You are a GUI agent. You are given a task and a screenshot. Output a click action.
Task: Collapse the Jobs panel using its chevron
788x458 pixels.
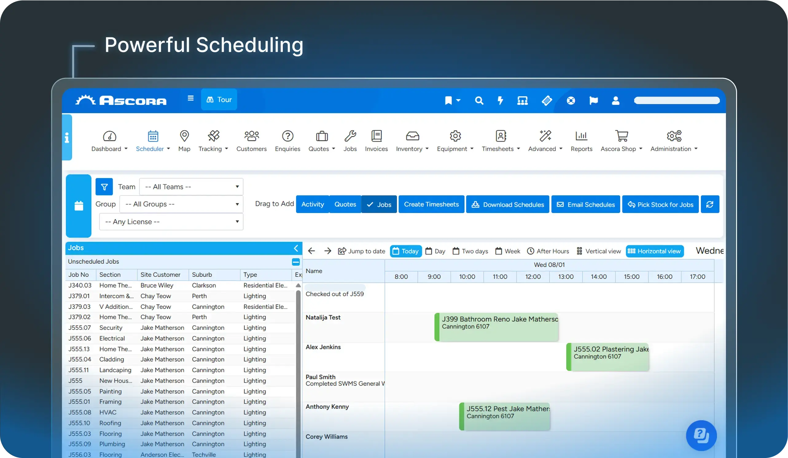[296, 249]
